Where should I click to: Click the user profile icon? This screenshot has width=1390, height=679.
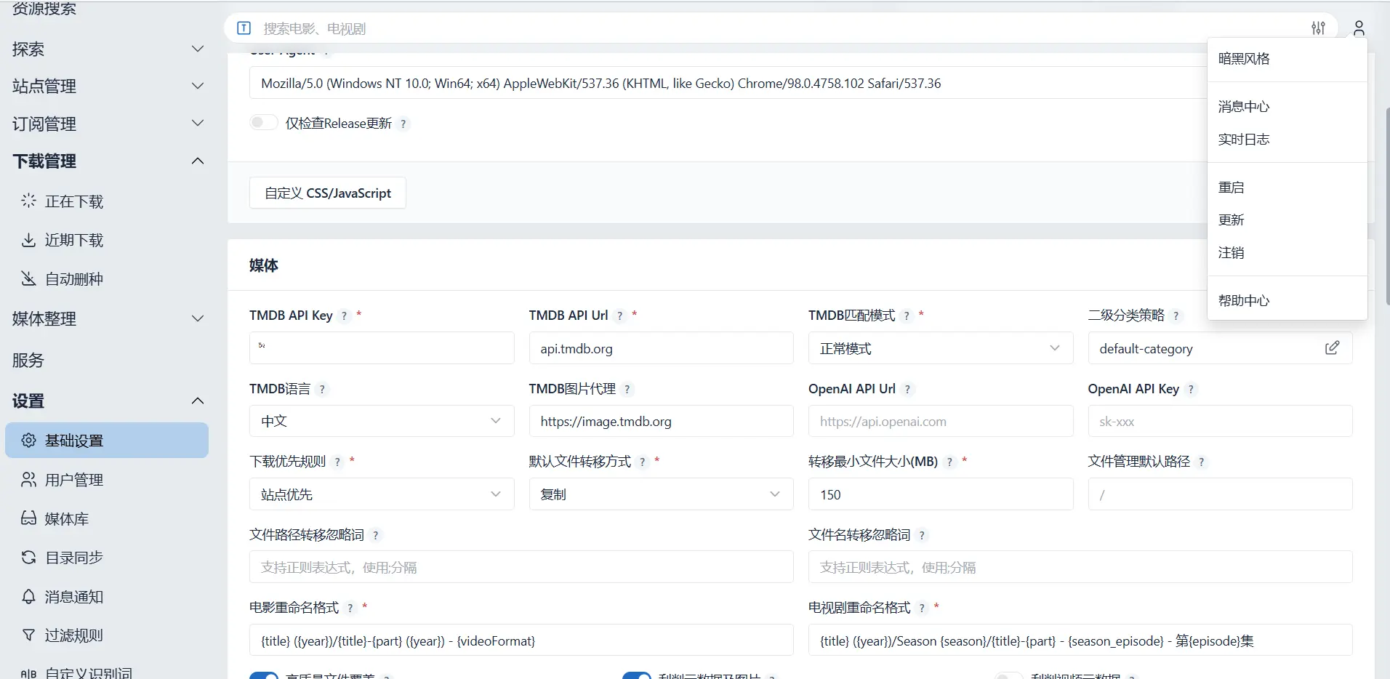click(1359, 28)
